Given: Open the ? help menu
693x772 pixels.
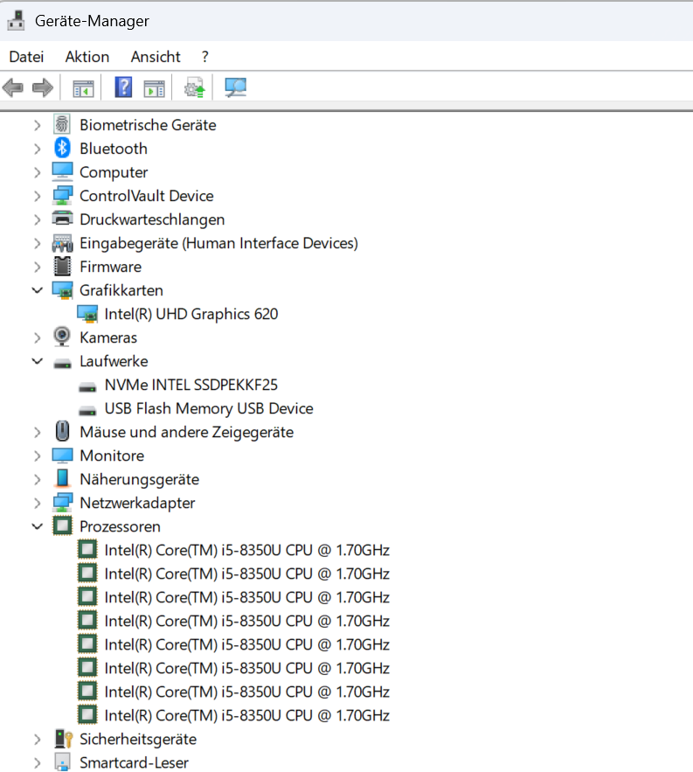Looking at the screenshot, I should 205,57.
